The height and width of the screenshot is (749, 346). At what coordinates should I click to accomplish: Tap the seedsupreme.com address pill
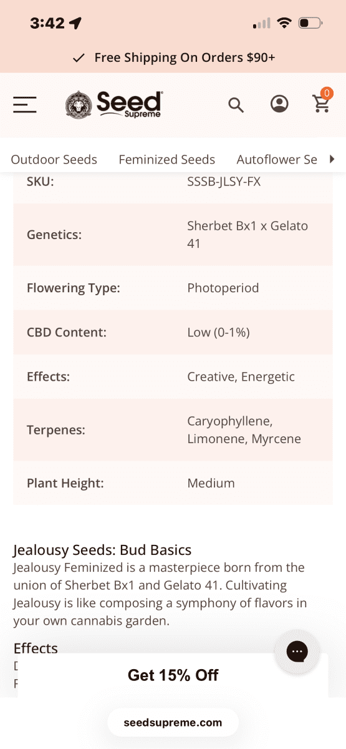[x=173, y=723]
